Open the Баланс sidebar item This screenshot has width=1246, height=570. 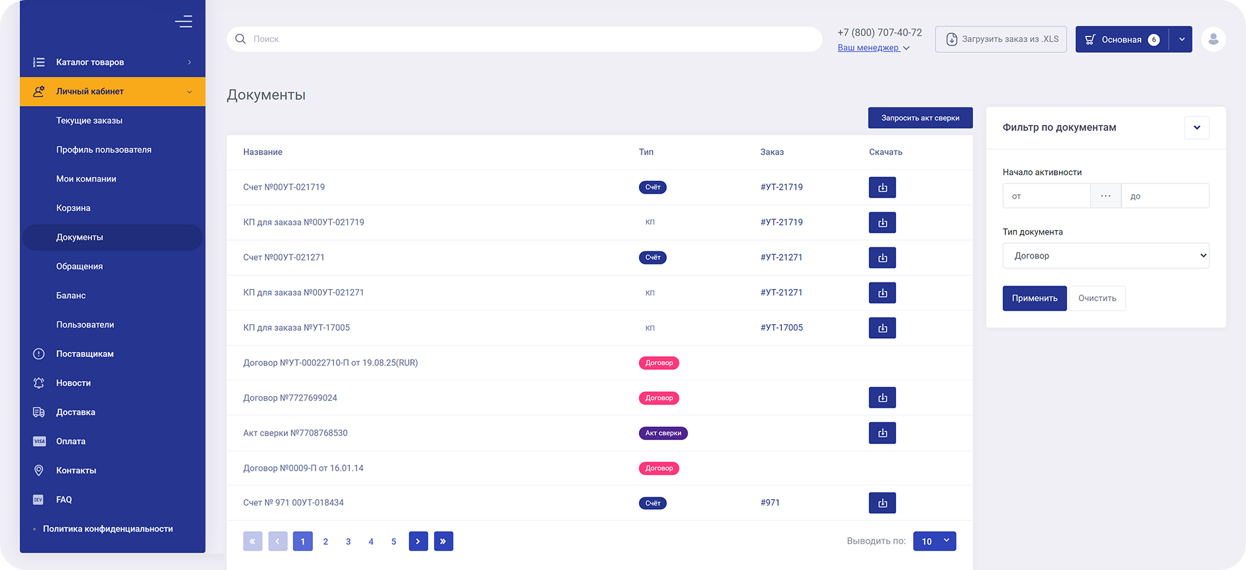[x=71, y=296]
